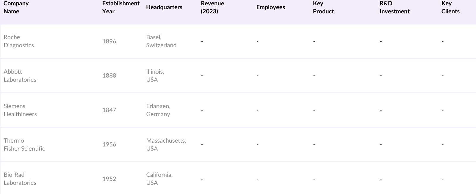Select the Bio-Rad Laboratories company cell
The height and width of the screenshot is (194, 476).
[20, 179]
